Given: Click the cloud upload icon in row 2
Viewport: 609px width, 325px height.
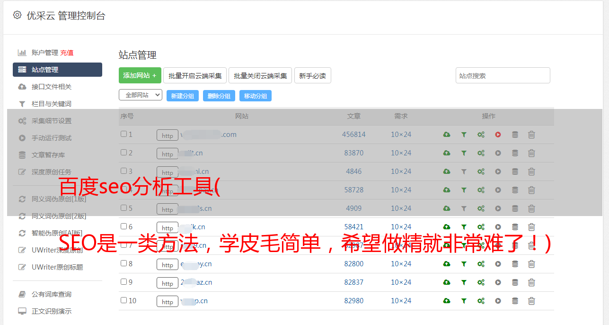Looking at the screenshot, I should point(446,153).
